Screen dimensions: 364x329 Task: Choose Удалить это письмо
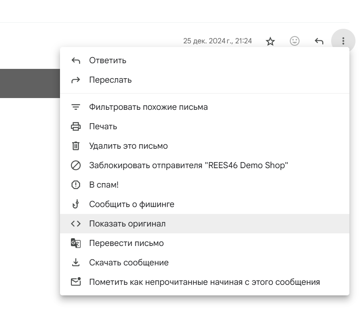(205, 146)
